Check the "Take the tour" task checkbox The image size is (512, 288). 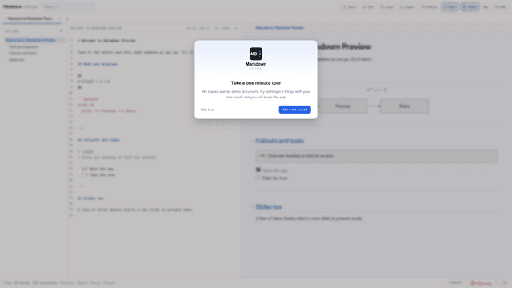[x=258, y=178]
